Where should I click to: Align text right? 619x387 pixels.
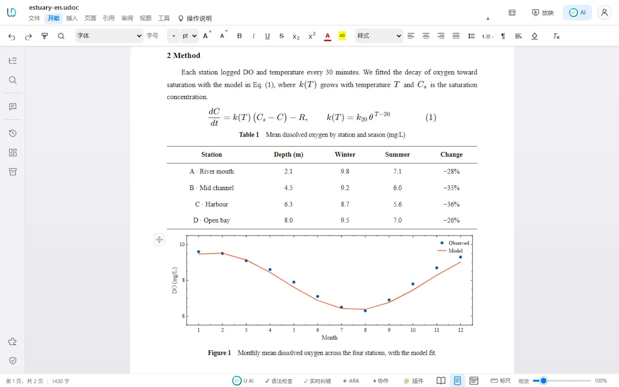click(x=441, y=36)
